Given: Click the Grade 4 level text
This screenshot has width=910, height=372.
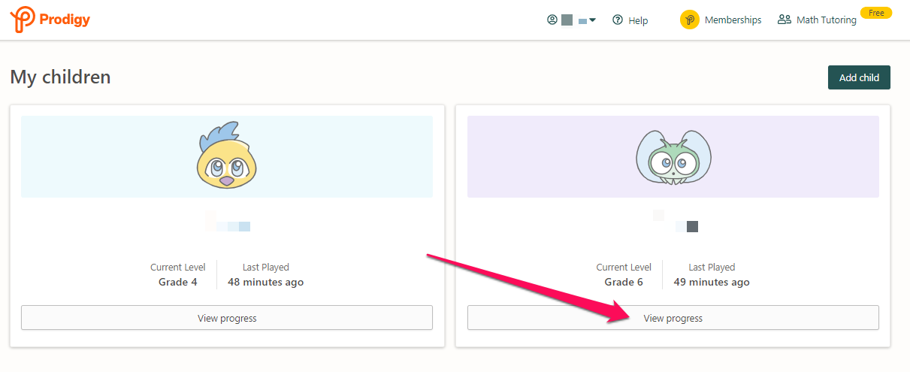Looking at the screenshot, I should tap(178, 283).
